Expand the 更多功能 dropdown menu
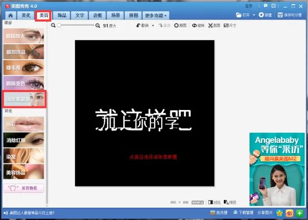308x220 pixels. pyautogui.click(x=156, y=15)
